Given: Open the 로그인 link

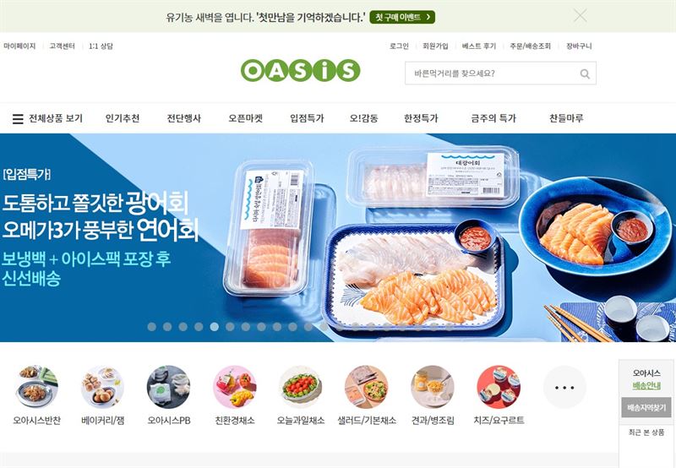Looking at the screenshot, I should coord(399,46).
